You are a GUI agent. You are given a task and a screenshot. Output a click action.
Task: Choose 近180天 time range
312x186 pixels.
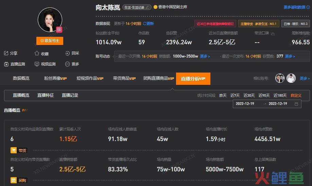click(280, 95)
